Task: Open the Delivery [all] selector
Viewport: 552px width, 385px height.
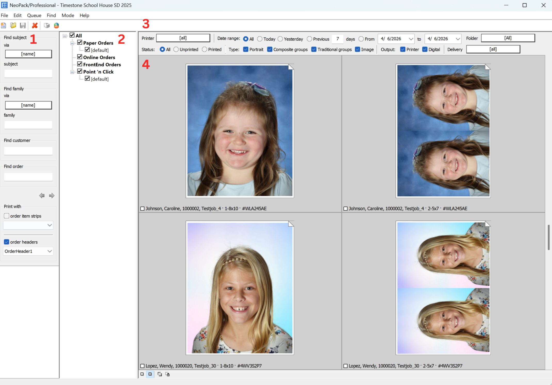Action: pyautogui.click(x=493, y=49)
